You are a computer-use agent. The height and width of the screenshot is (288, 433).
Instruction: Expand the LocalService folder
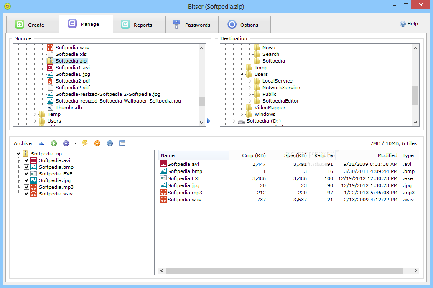point(250,81)
